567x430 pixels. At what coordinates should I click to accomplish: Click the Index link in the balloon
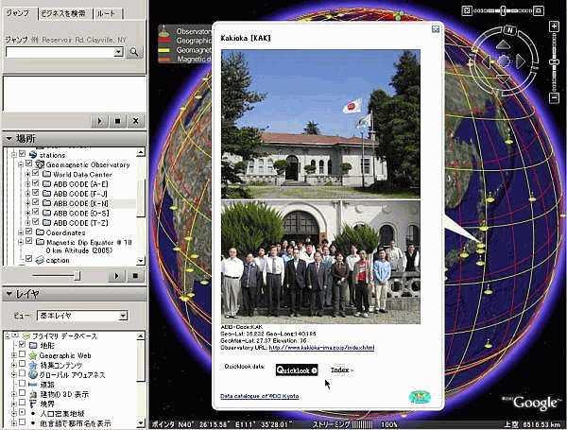pos(340,370)
